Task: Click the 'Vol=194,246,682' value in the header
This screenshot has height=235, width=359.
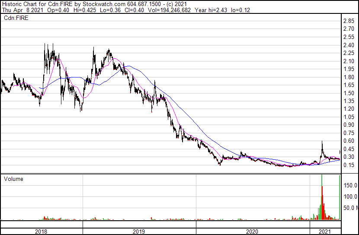Action: coord(169,10)
